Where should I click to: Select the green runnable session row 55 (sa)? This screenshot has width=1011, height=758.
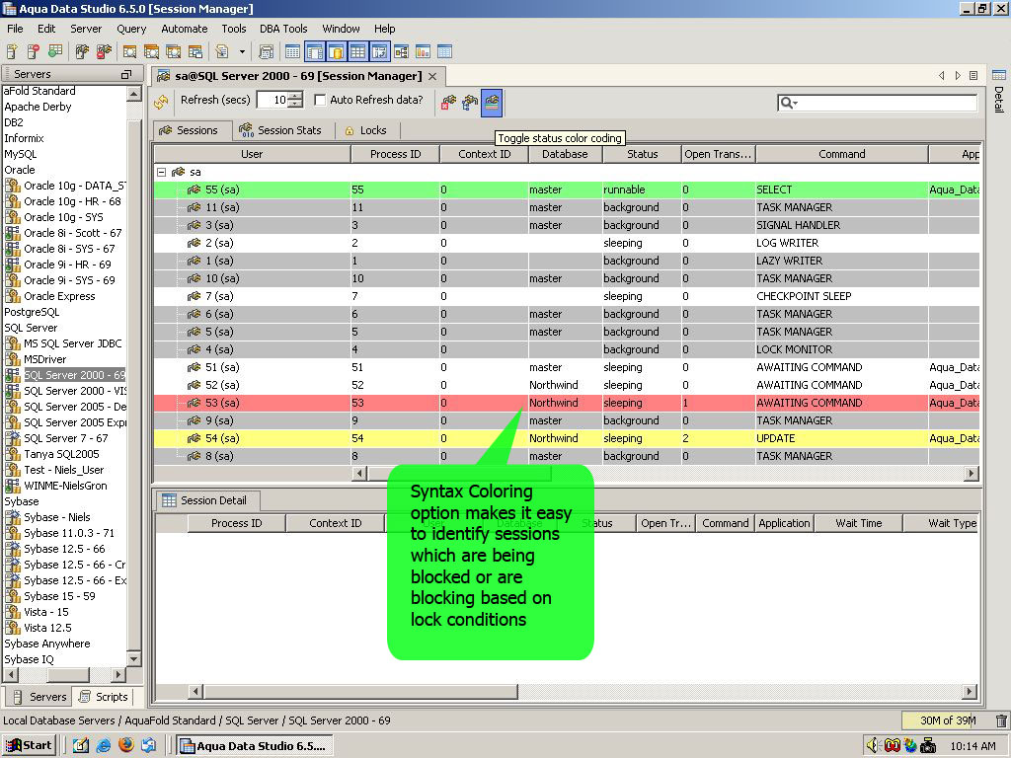(567, 189)
